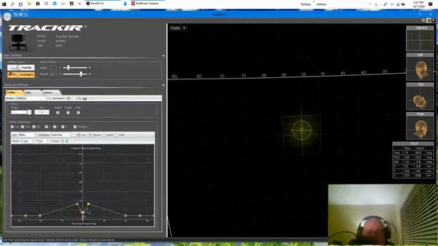
Task: Open the Cortana circle icon
Action: pyautogui.click(x=21, y=4)
